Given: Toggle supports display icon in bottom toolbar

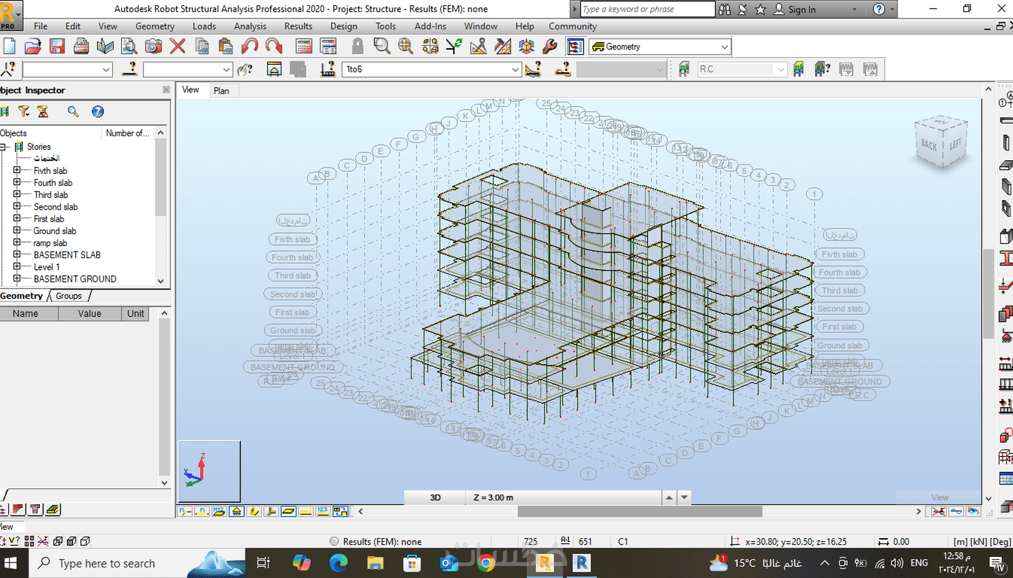Looking at the screenshot, I should (237, 511).
